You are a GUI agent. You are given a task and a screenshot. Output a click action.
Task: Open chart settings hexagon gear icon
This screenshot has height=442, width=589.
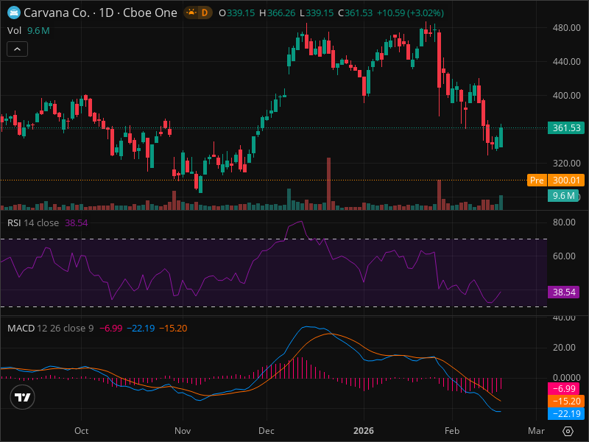(568, 431)
